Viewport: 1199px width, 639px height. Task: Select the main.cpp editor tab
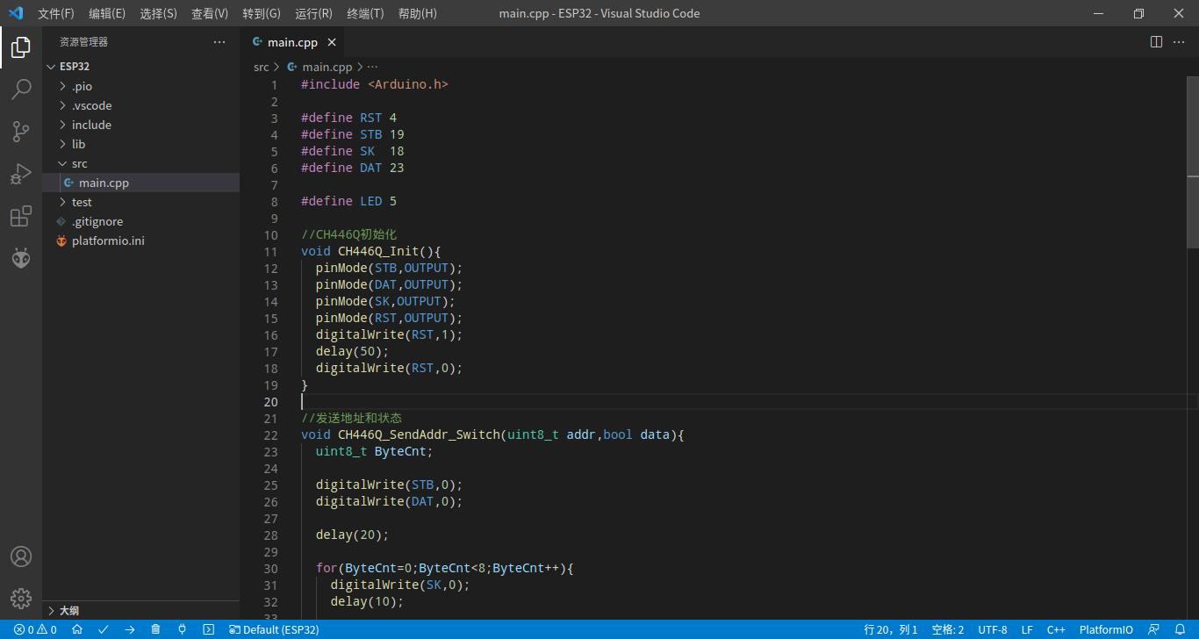[x=293, y=42]
